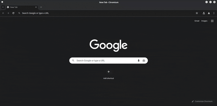The image size is (217, 106).
Task: Minimize the Chromium window
Action: (207, 2)
